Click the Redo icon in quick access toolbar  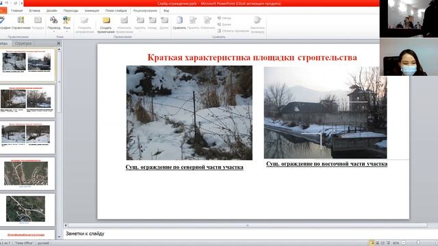coord(15,3)
